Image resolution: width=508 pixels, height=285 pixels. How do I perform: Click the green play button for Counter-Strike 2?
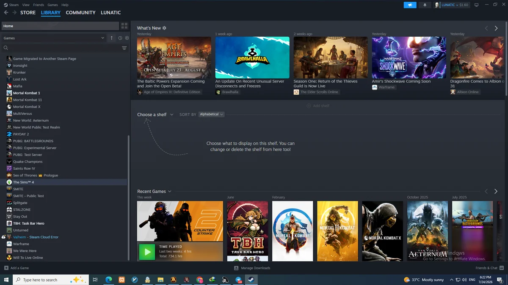(147, 252)
